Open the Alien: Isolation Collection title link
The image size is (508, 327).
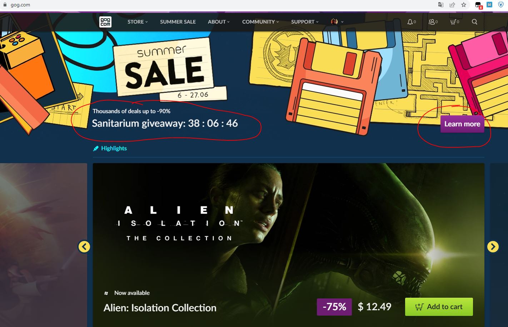tap(160, 308)
